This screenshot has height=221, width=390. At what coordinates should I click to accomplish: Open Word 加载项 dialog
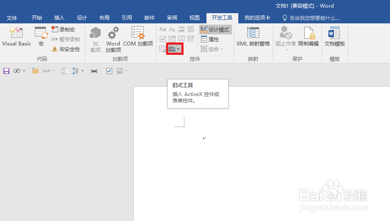coord(113,40)
